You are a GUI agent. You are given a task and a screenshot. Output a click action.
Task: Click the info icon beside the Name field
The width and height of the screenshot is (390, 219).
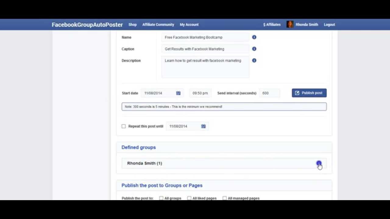(254, 37)
